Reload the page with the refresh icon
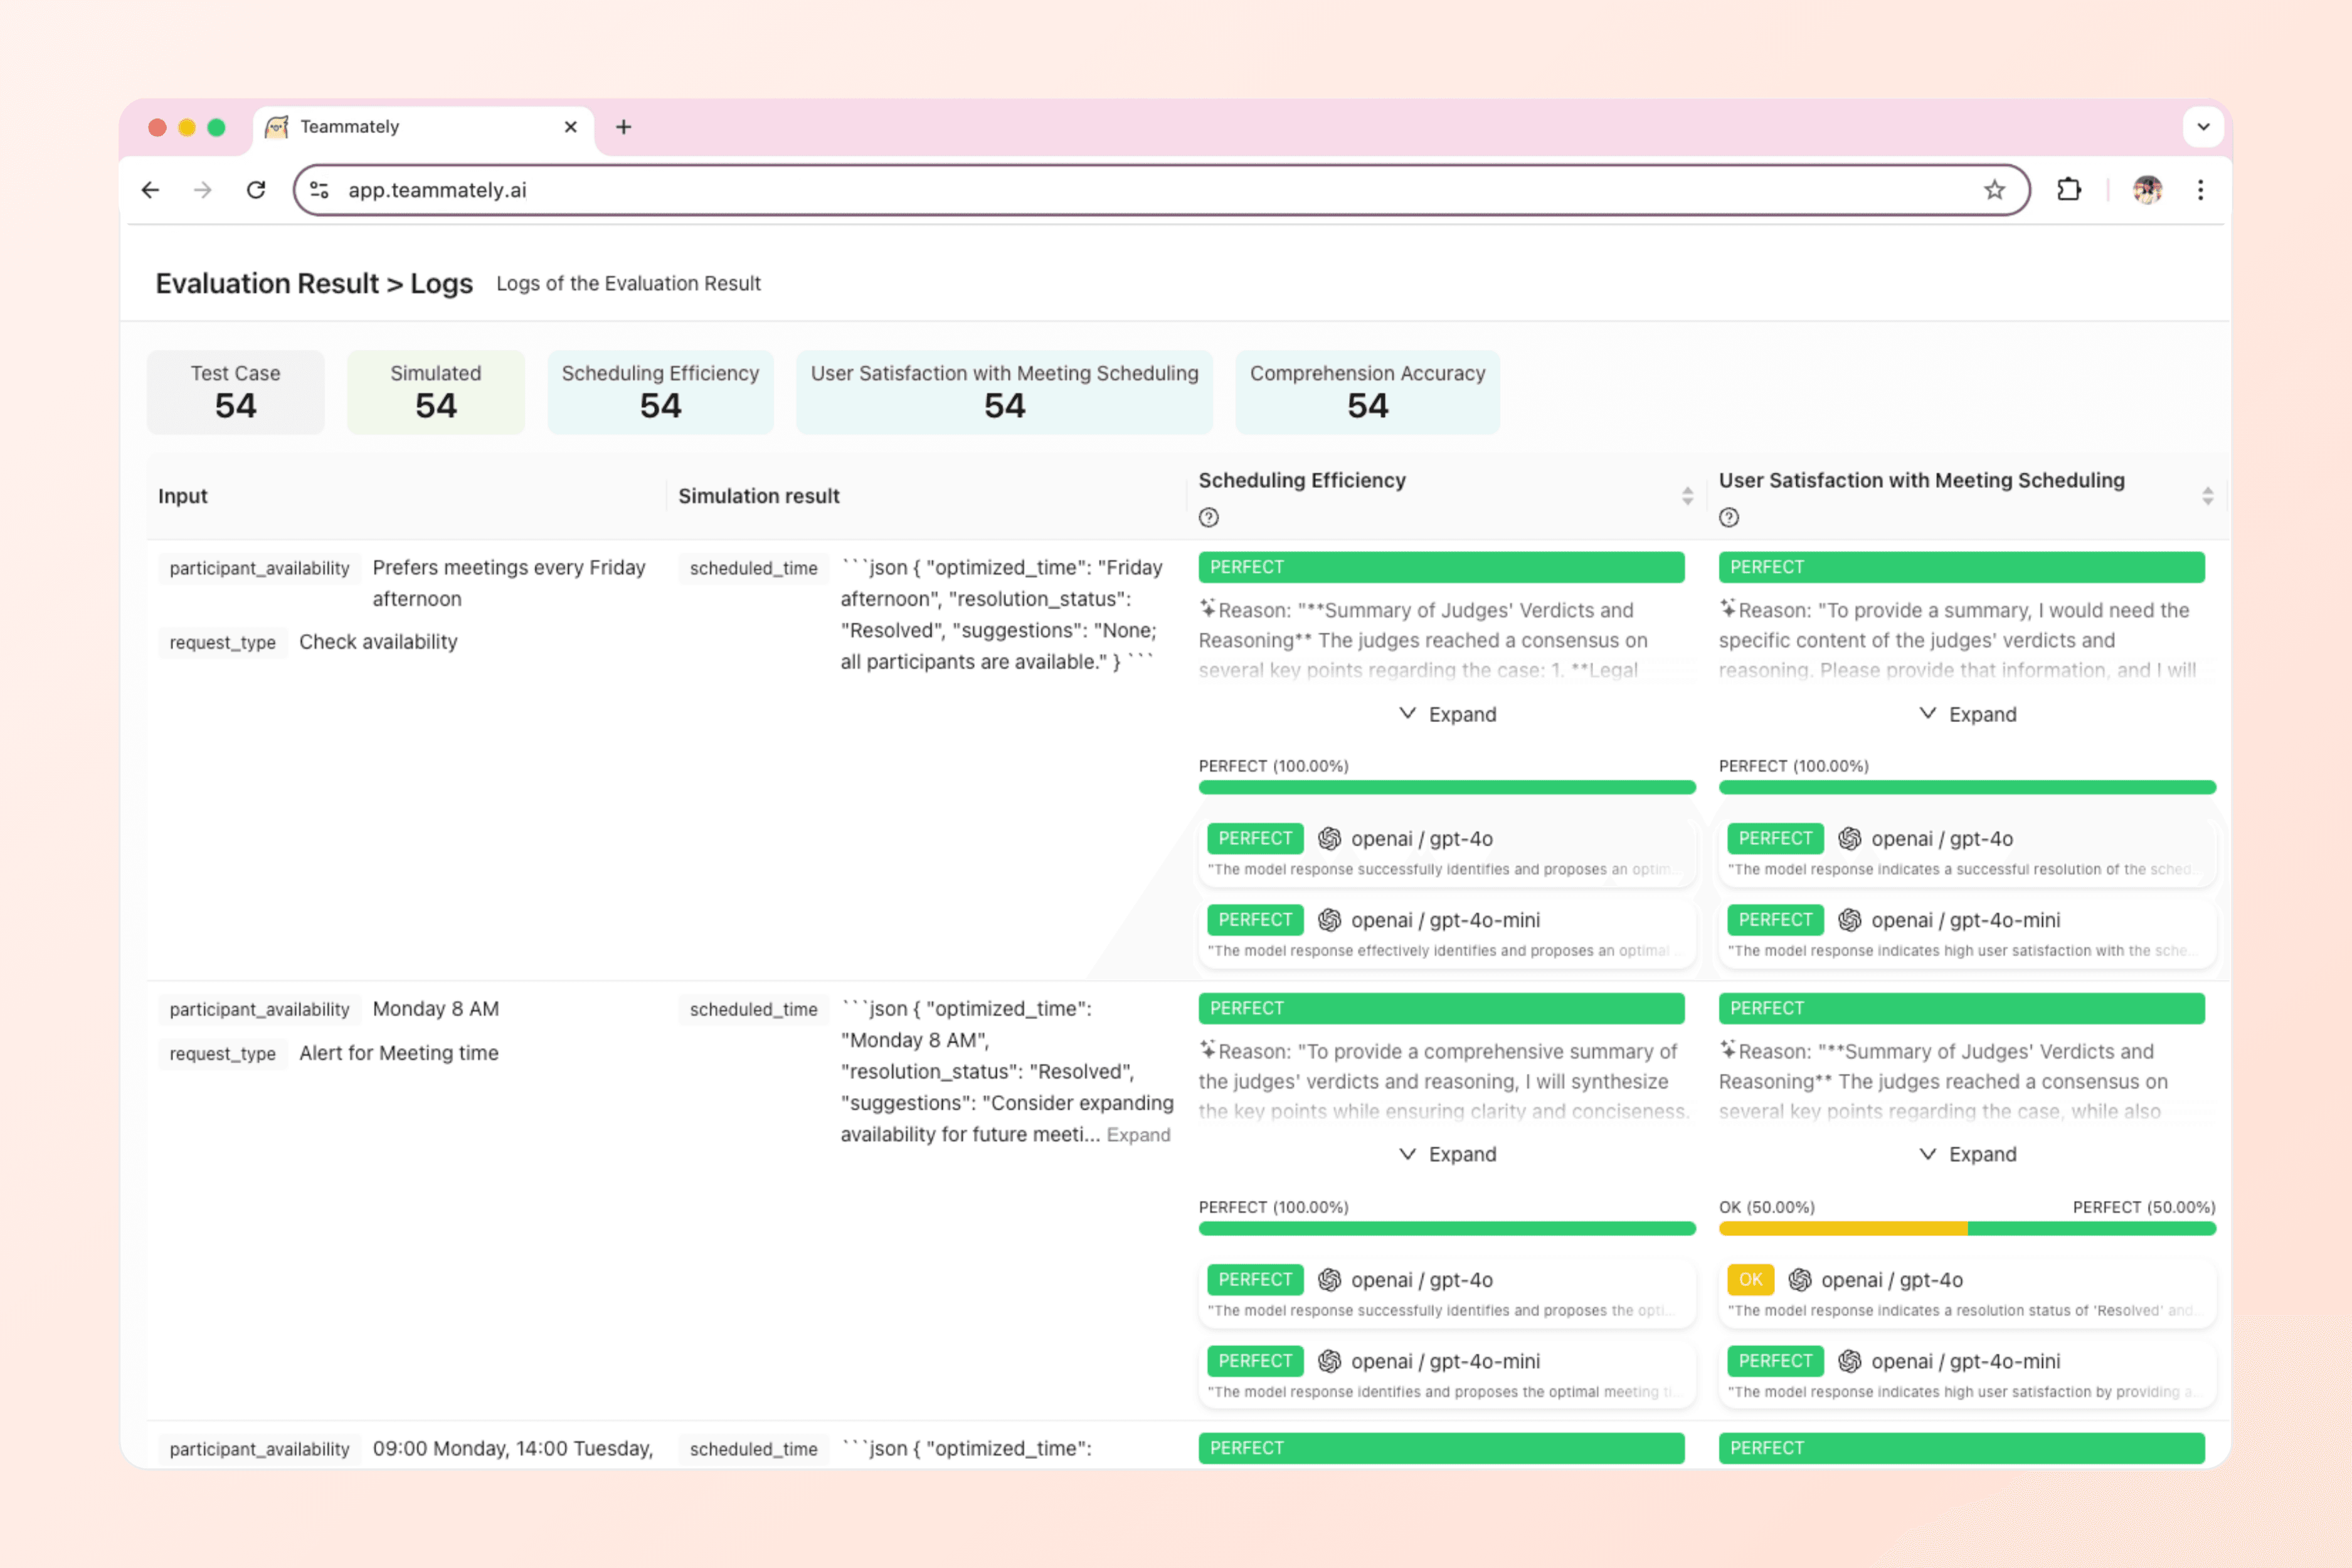This screenshot has height=1568, width=2352. pyautogui.click(x=256, y=190)
